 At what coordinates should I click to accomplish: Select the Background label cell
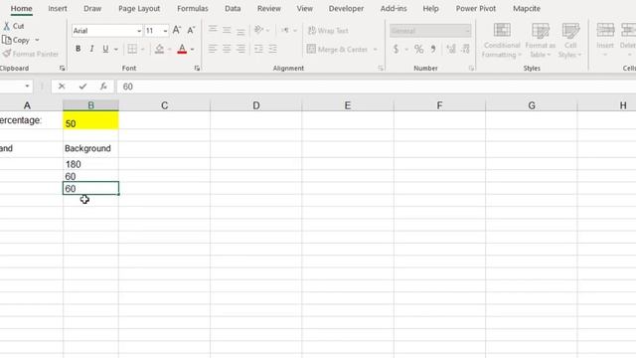click(x=90, y=148)
